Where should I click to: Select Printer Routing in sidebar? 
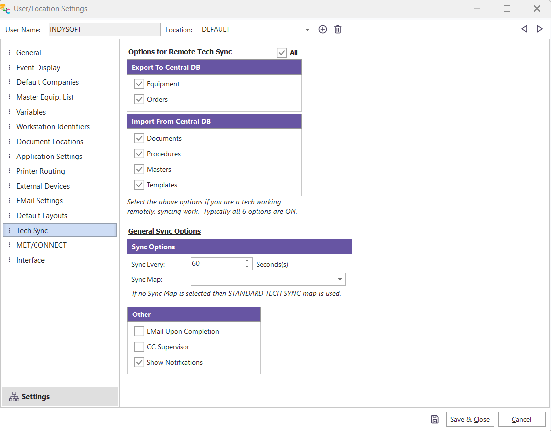(x=40, y=171)
